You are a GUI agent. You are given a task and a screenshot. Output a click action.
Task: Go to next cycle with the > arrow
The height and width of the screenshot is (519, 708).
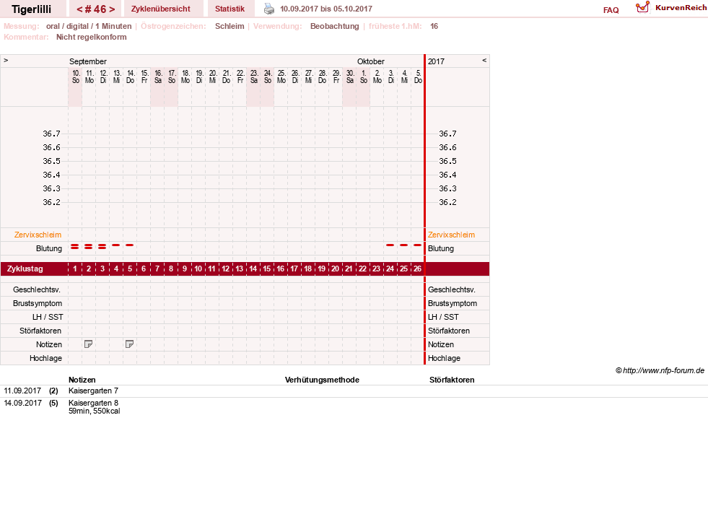click(112, 9)
